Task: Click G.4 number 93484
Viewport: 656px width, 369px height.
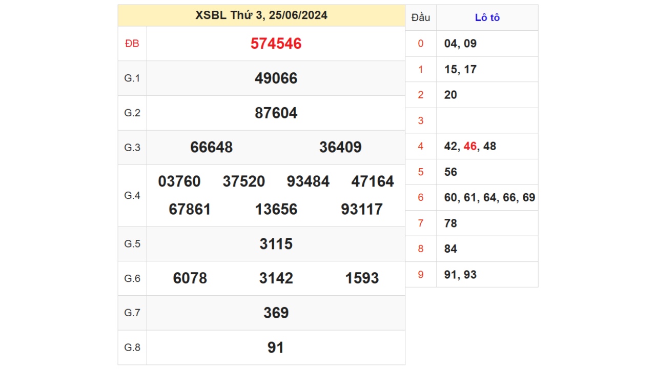Action: tap(308, 181)
